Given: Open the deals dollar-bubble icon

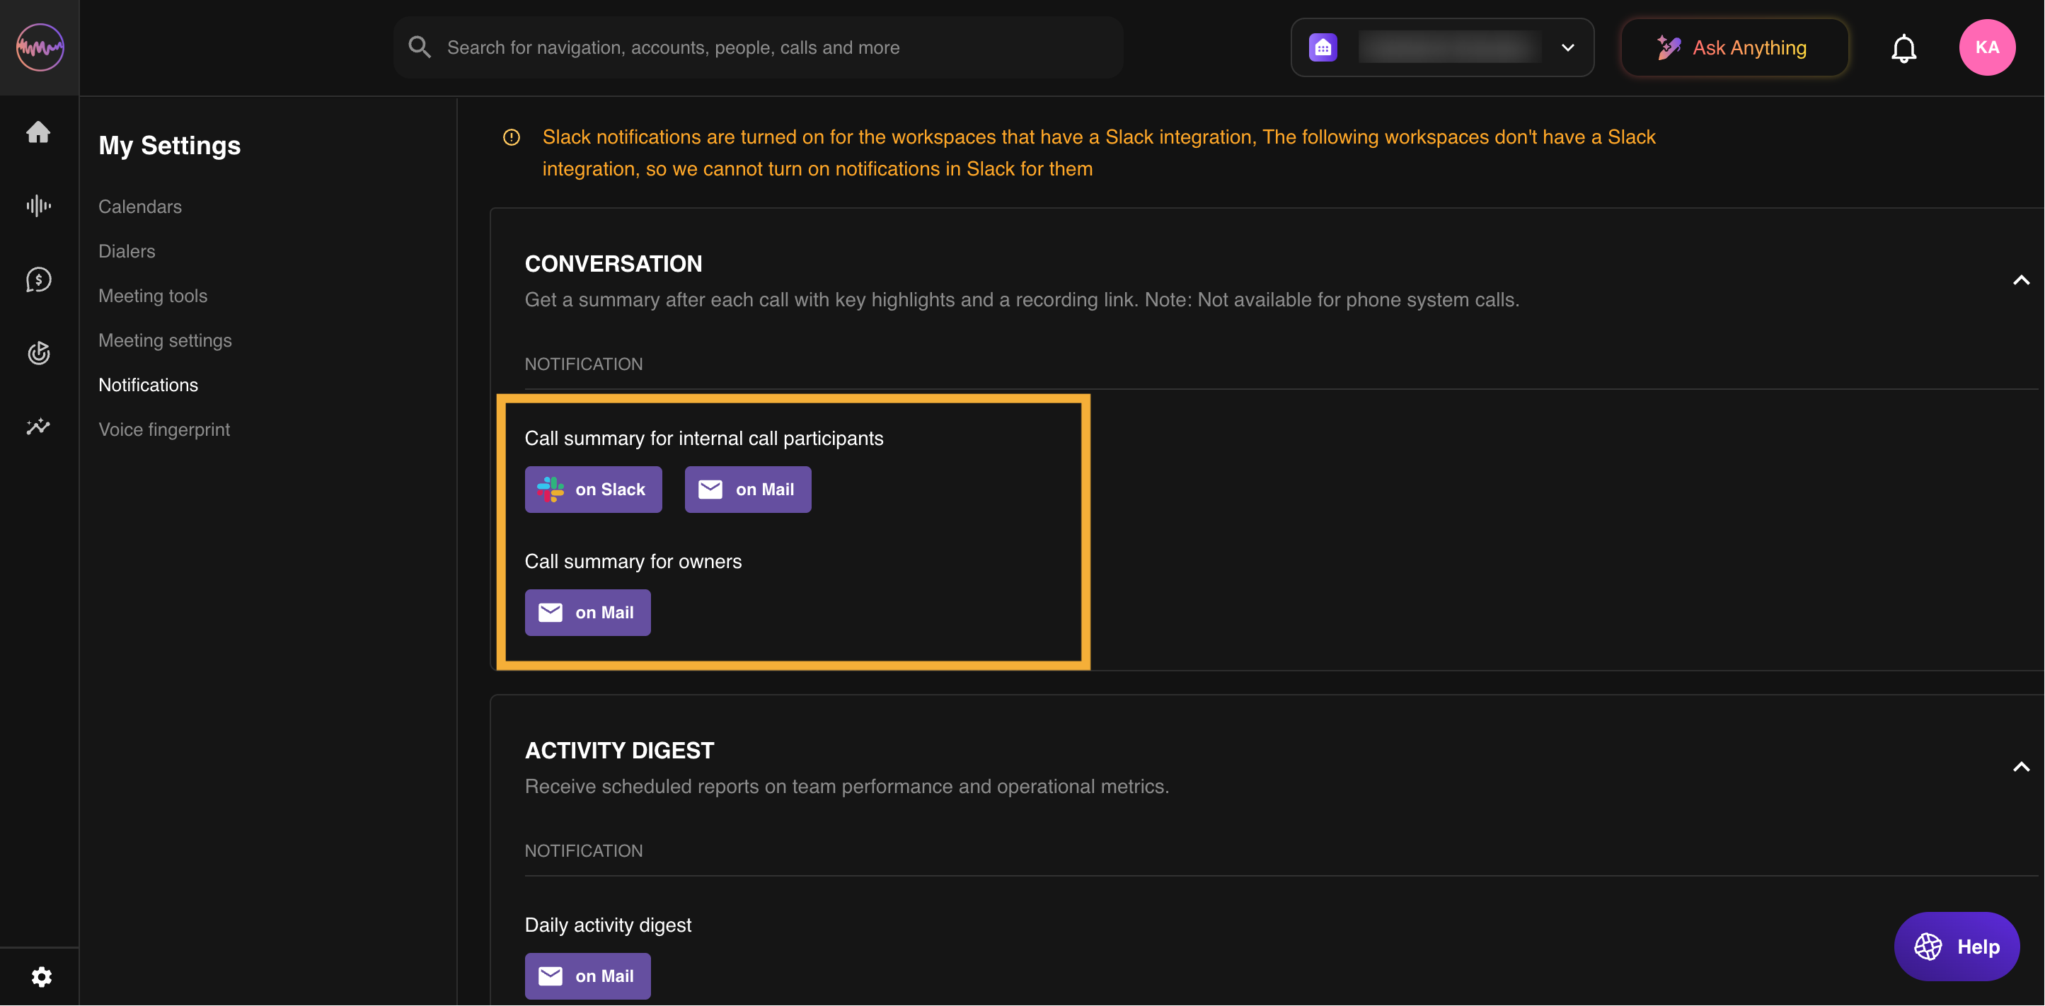Looking at the screenshot, I should pyautogui.click(x=38, y=279).
